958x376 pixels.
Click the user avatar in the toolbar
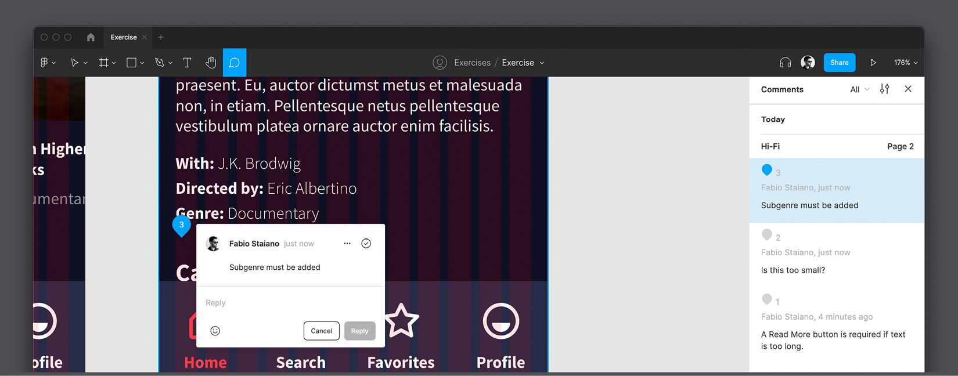[808, 62]
